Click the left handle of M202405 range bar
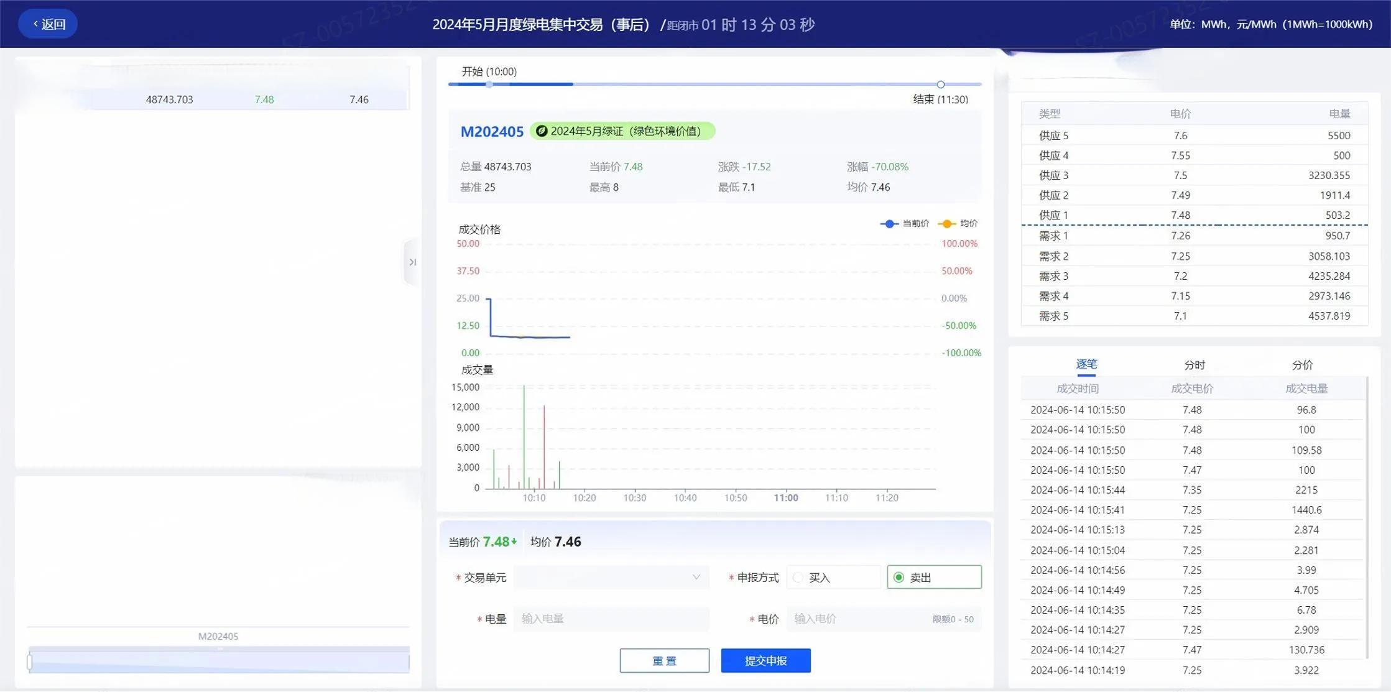Viewport: 1391px width, 692px height. pos(29,662)
